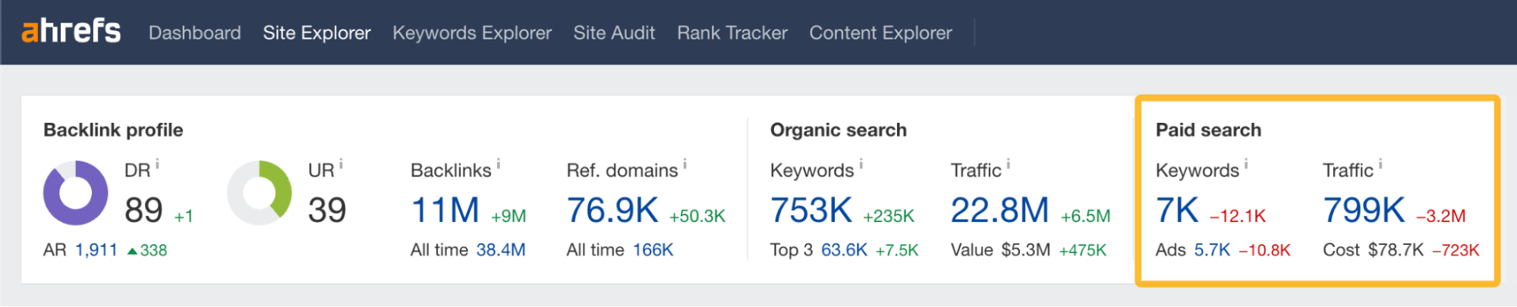This screenshot has width=1517, height=307.
Task: Click the organic traffic Value $5.3M
Action: [1026, 250]
